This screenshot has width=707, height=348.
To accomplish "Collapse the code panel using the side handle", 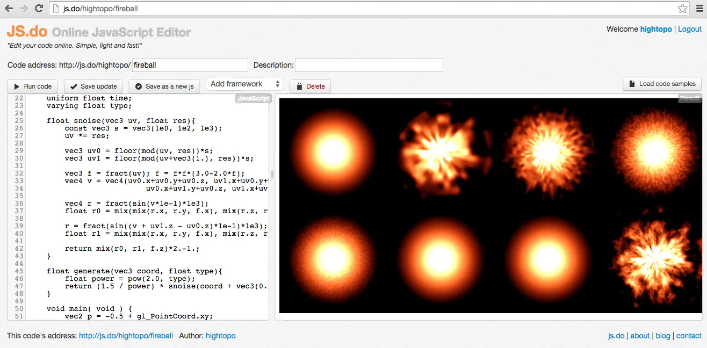I will (x=271, y=175).
